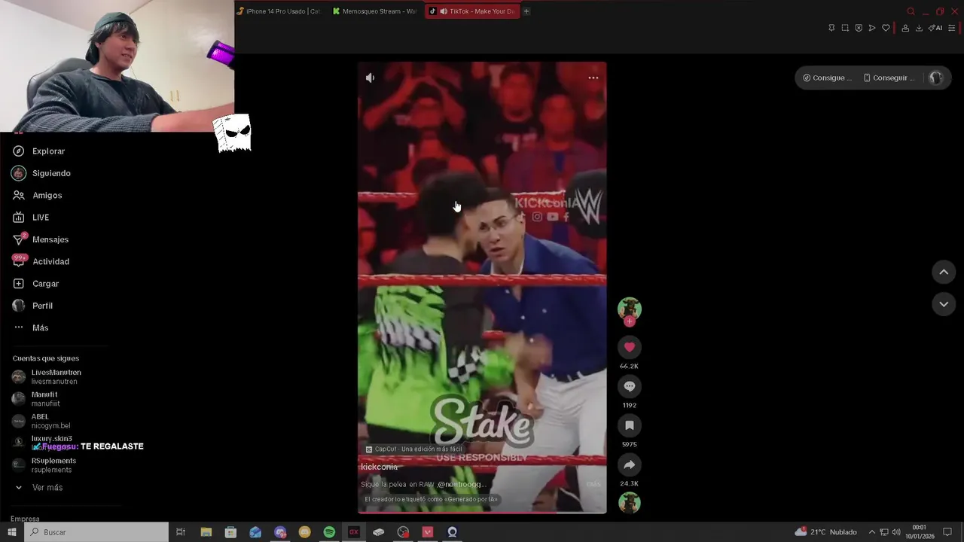Screen dimensions: 964x542
Task: Open LivesManutren account
Action: click(47, 376)
